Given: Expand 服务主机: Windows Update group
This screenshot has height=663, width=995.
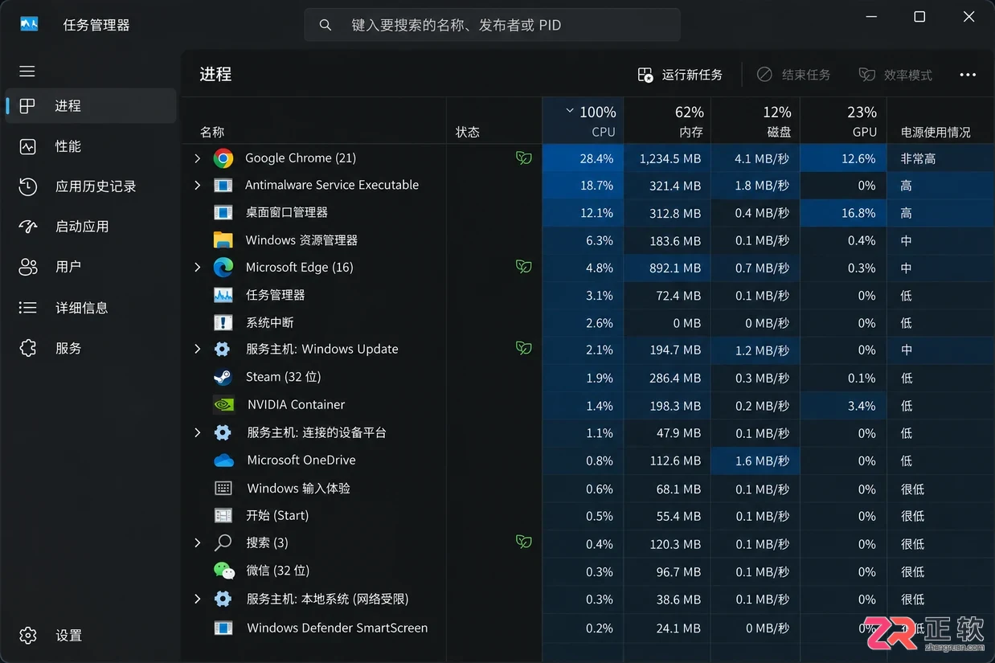Looking at the screenshot, I should tap(198, 350).
